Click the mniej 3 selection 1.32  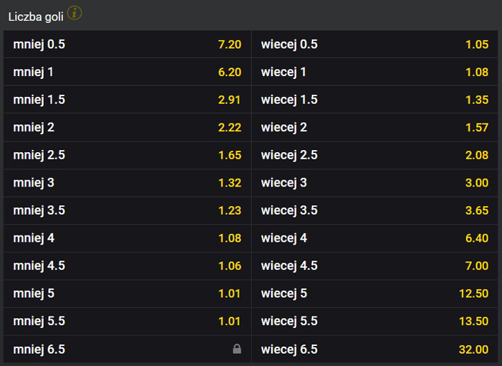click(128, 183)
